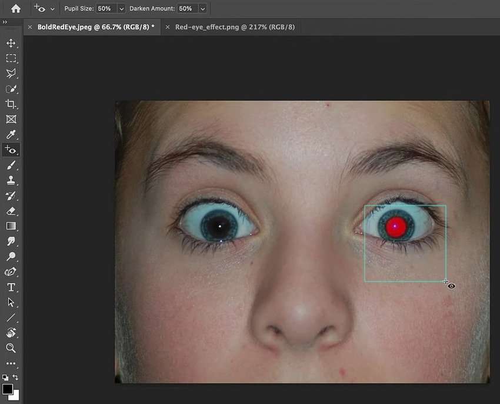500x404 pixels.
Task: Click the Pupil Size value field
Action: [106, 9]
